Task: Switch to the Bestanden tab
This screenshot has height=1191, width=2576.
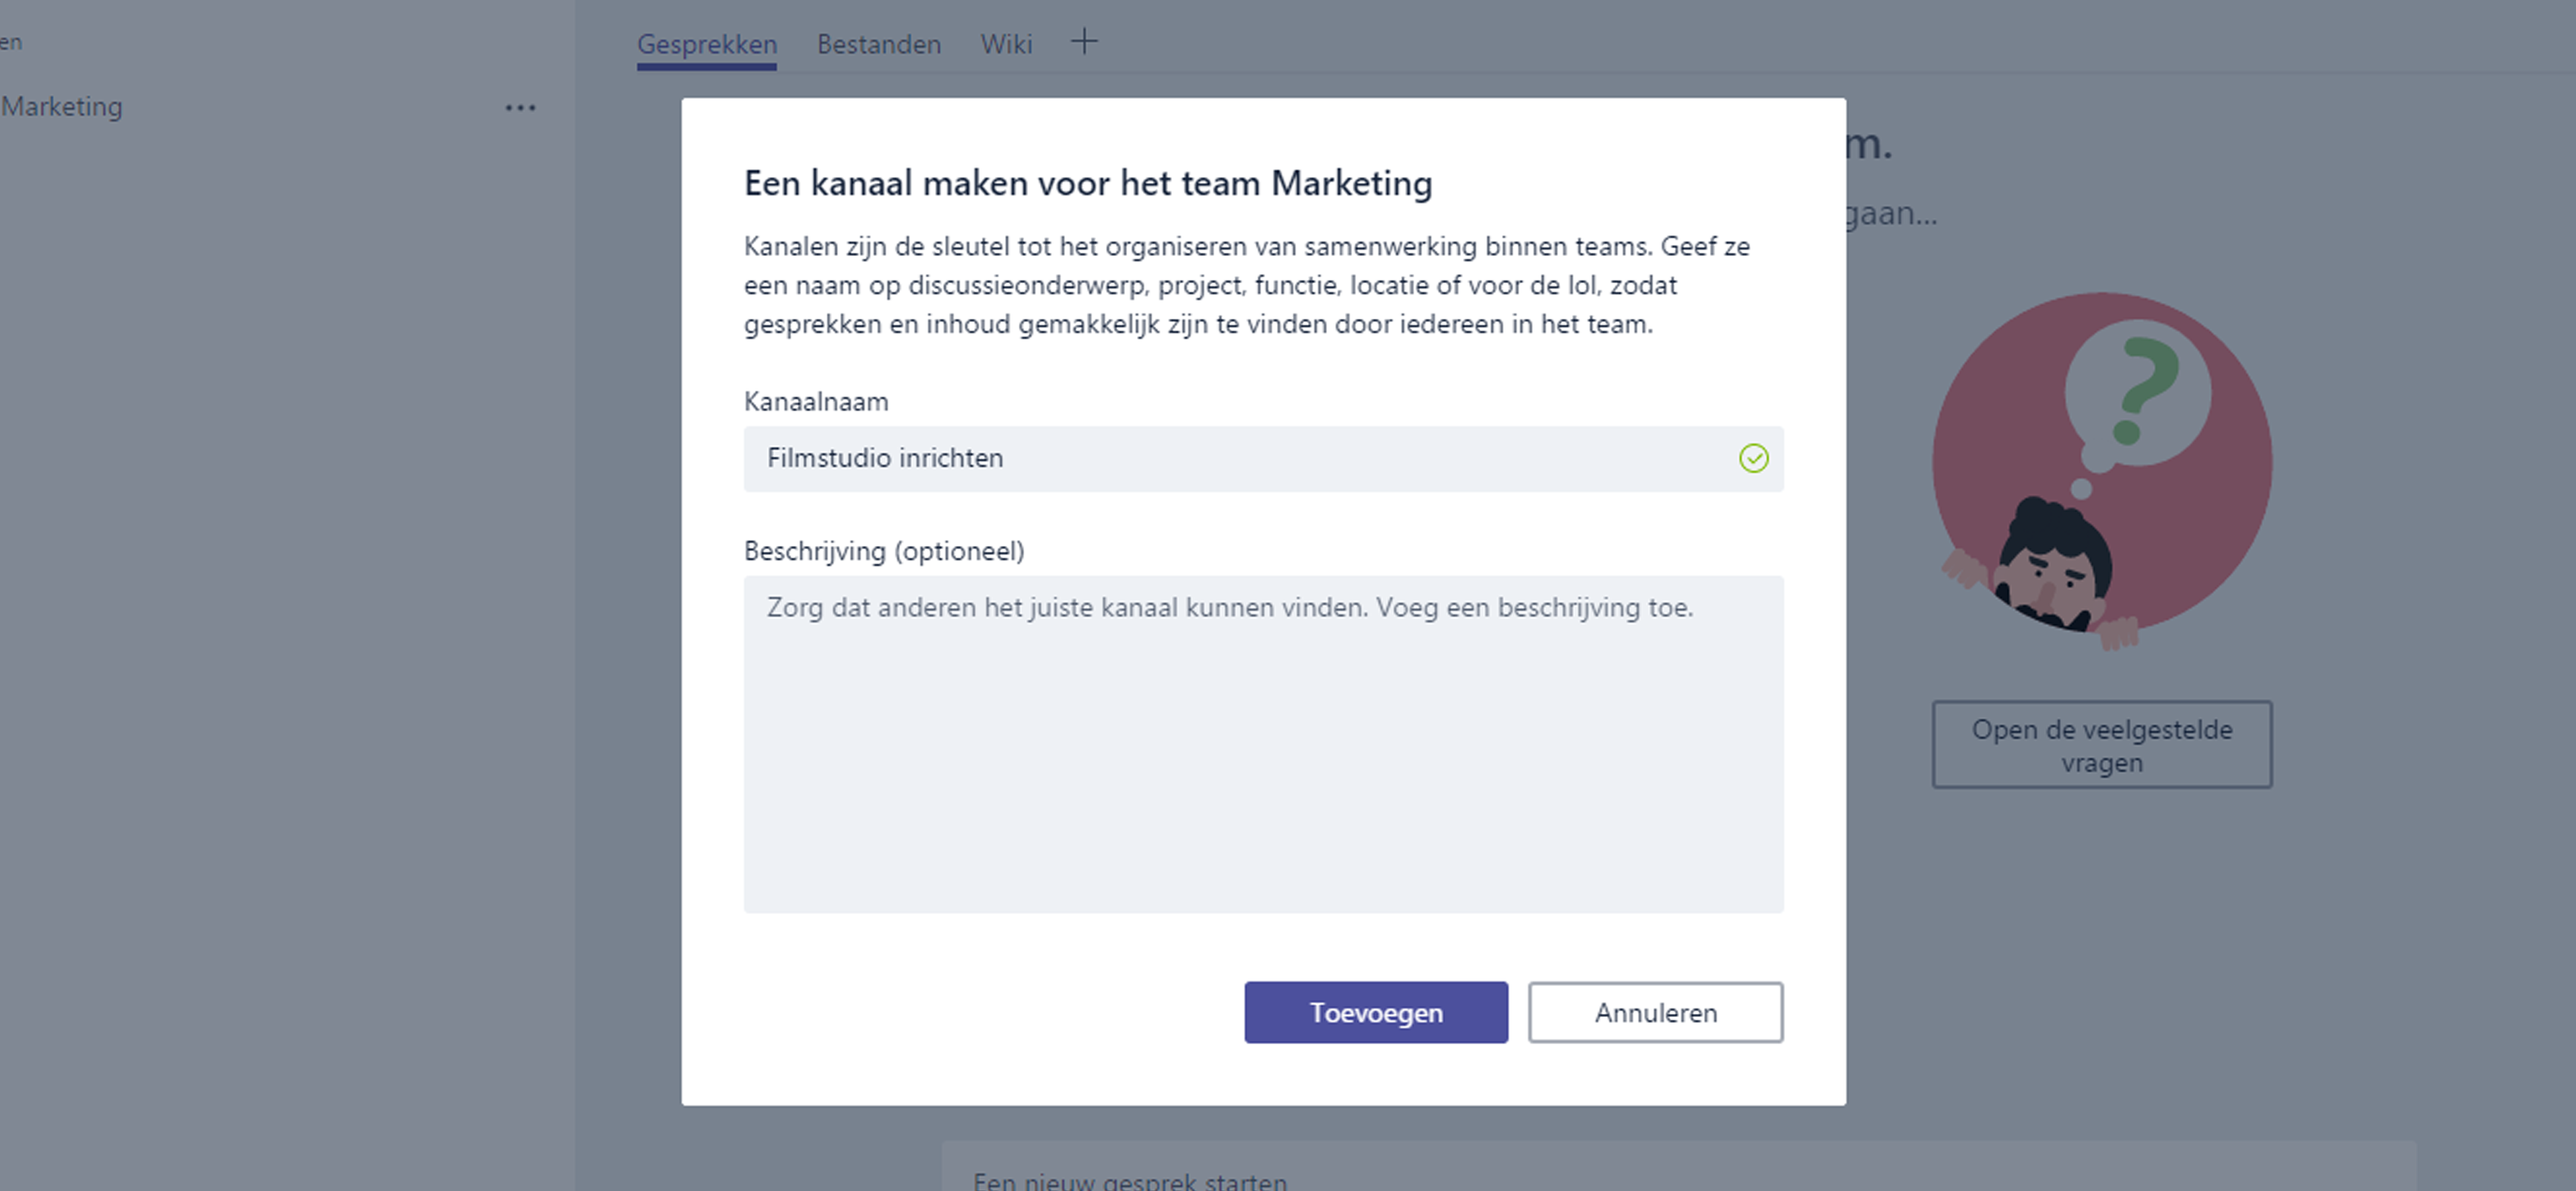Action: [879, 44]
